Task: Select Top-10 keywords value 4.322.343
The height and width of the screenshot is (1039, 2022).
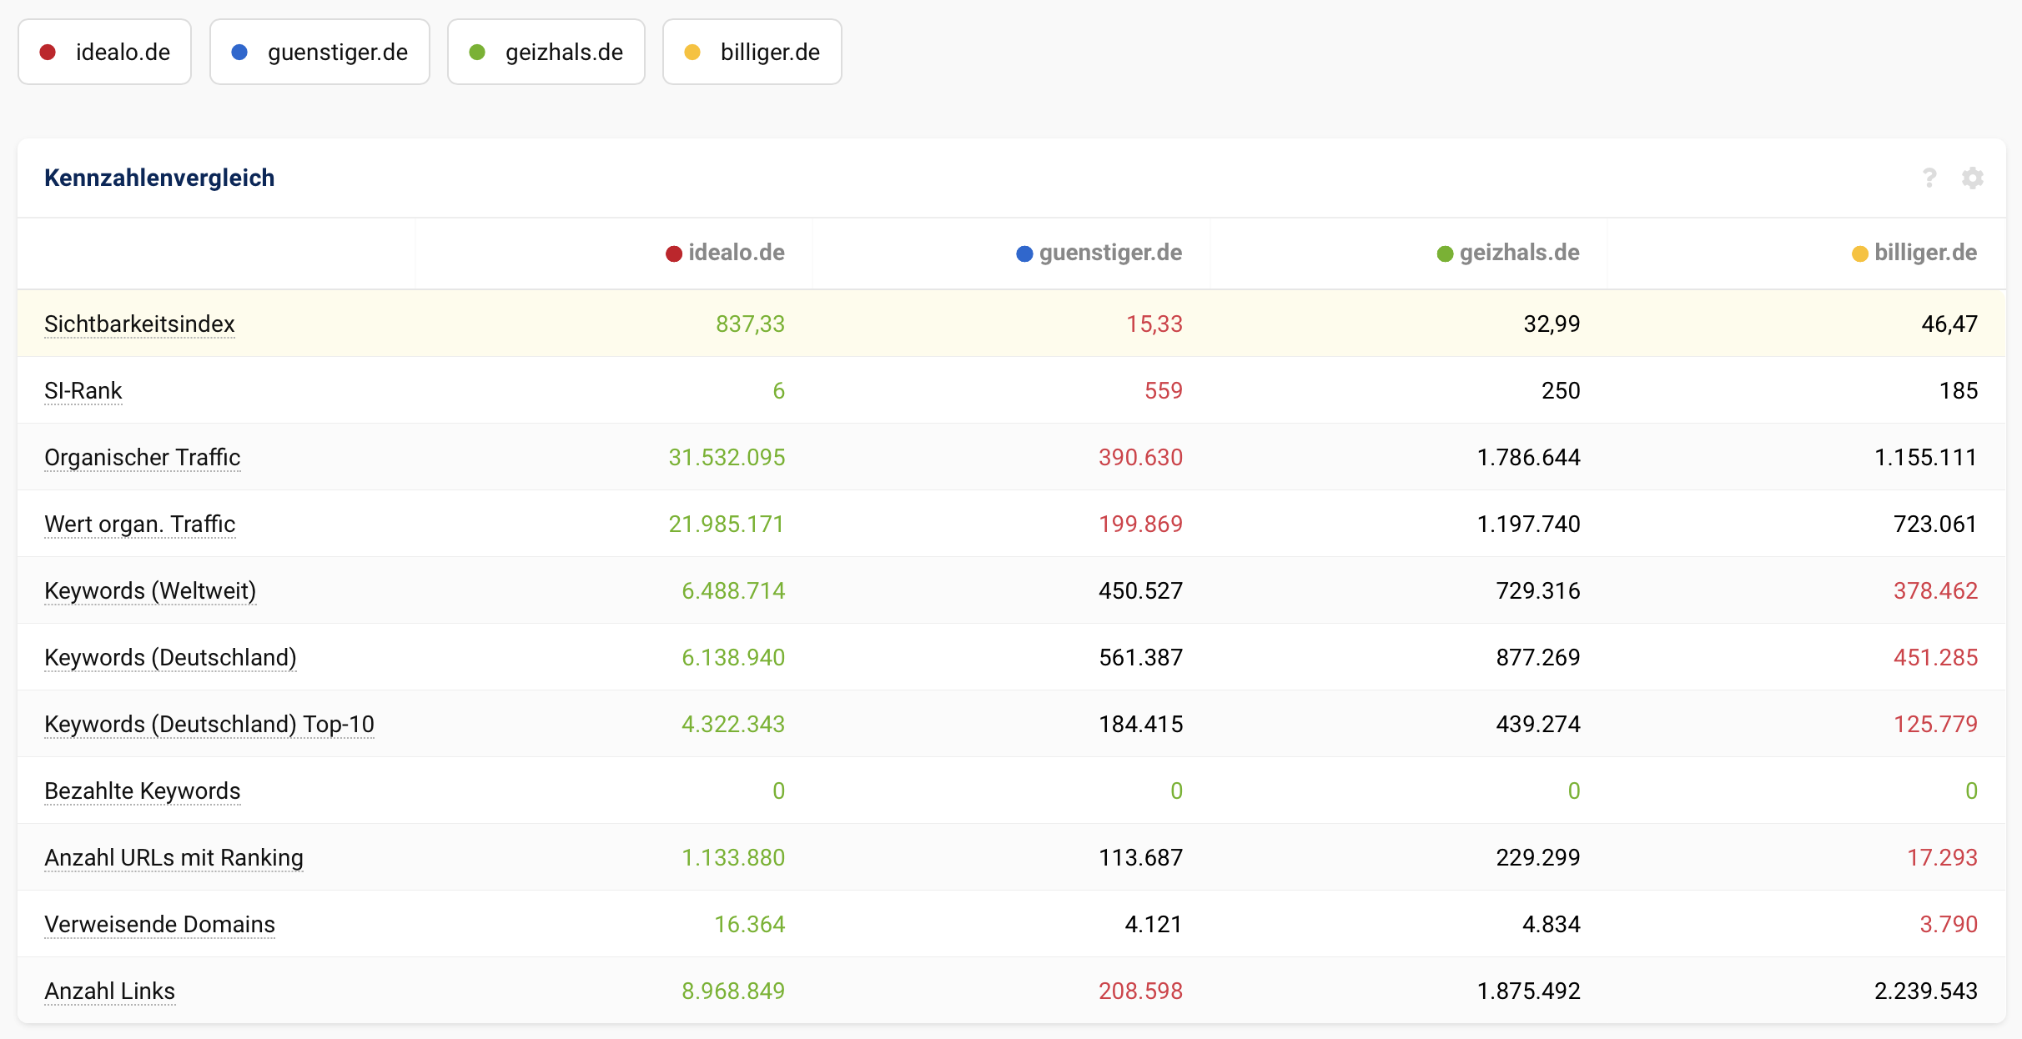Action: (733, 724)
